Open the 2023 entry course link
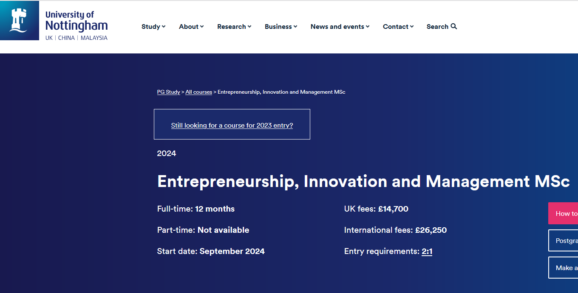578x293 pixels. pyautogui.click(x=232, y=126)
